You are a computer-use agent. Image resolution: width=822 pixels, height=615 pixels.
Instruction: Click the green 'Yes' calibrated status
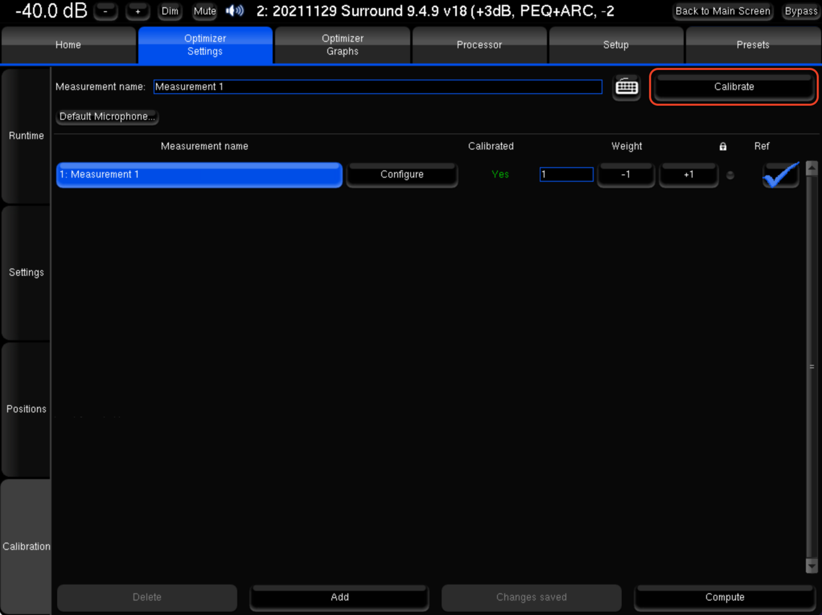pos(500,174)
